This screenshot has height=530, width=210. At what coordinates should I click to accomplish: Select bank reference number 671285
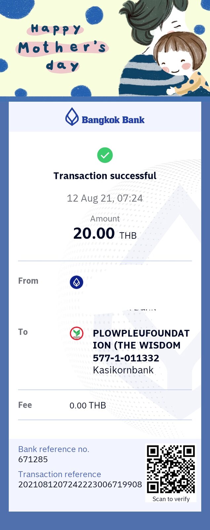[x=33, y=459]
